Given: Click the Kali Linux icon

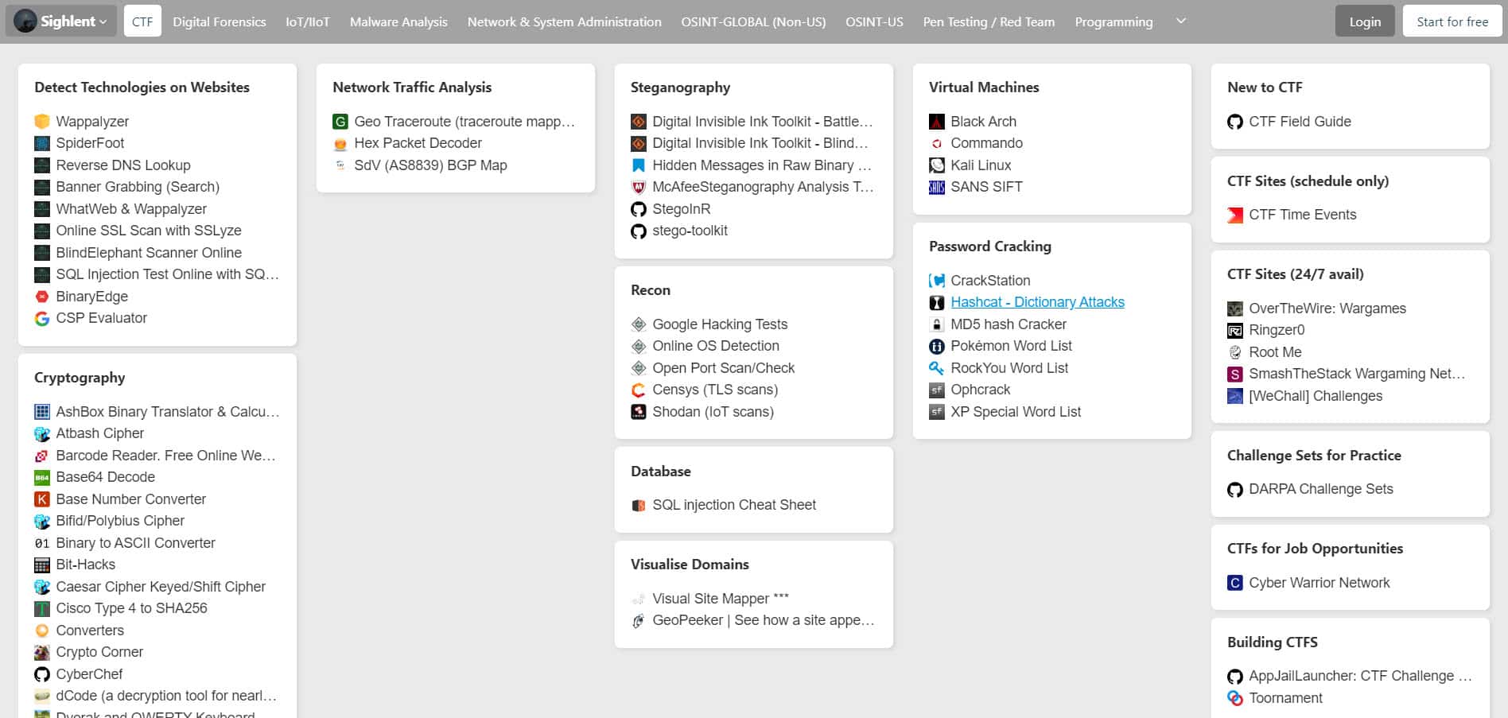Looking at the screenshot, I should [937, 165].
